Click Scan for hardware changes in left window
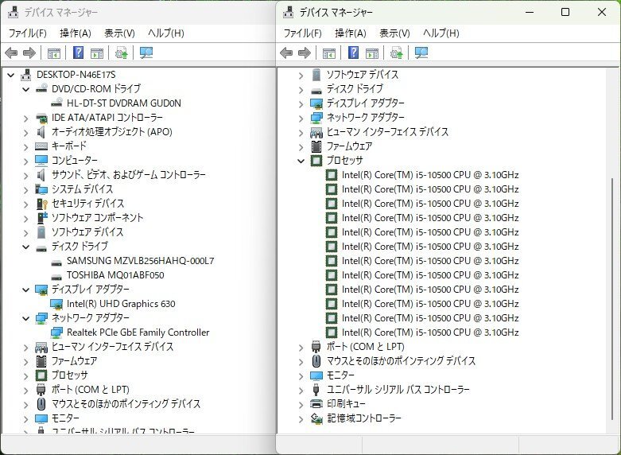 [x=146, y=52]
